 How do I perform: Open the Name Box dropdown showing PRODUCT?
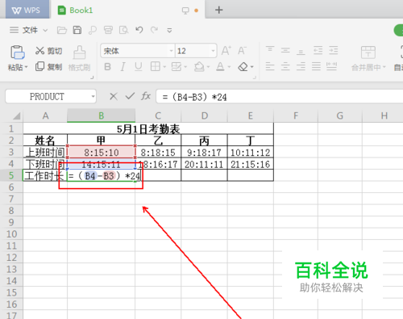coord(93,96)
